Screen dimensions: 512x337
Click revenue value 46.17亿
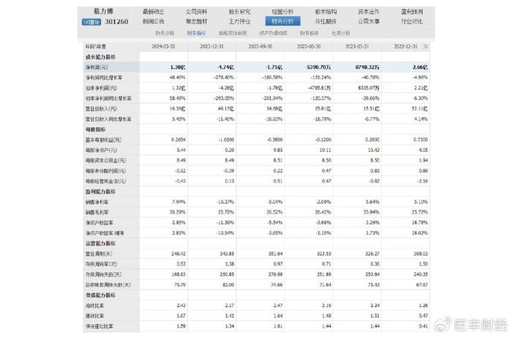pos(226,109)
